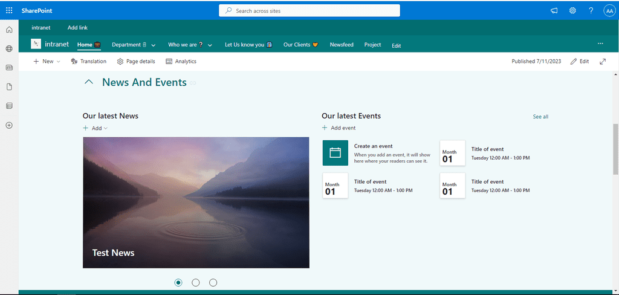Click the Search across sites box
The image size is (619, 295).
pyautogui.click(x=309, y=11)
